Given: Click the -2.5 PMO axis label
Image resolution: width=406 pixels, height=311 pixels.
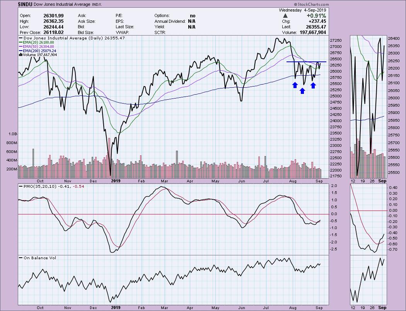Looking at the screenshot, I should (x=333, y=249).
